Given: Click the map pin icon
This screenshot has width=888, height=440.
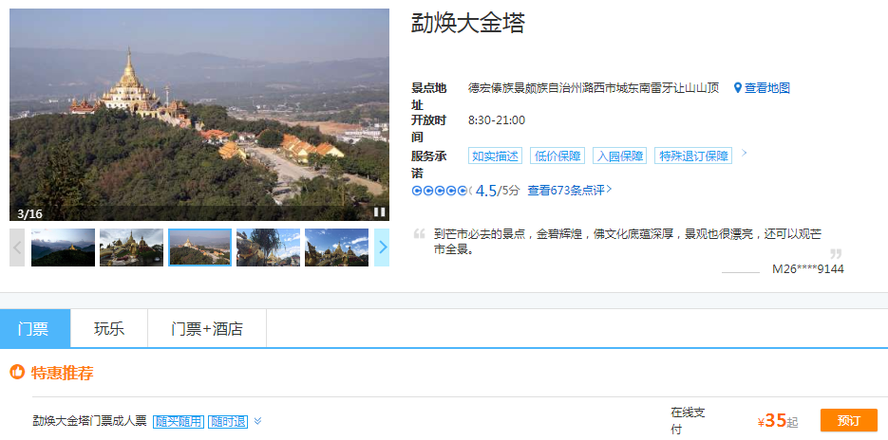Looking at the screenshot, I should click(x=737, y=87).
